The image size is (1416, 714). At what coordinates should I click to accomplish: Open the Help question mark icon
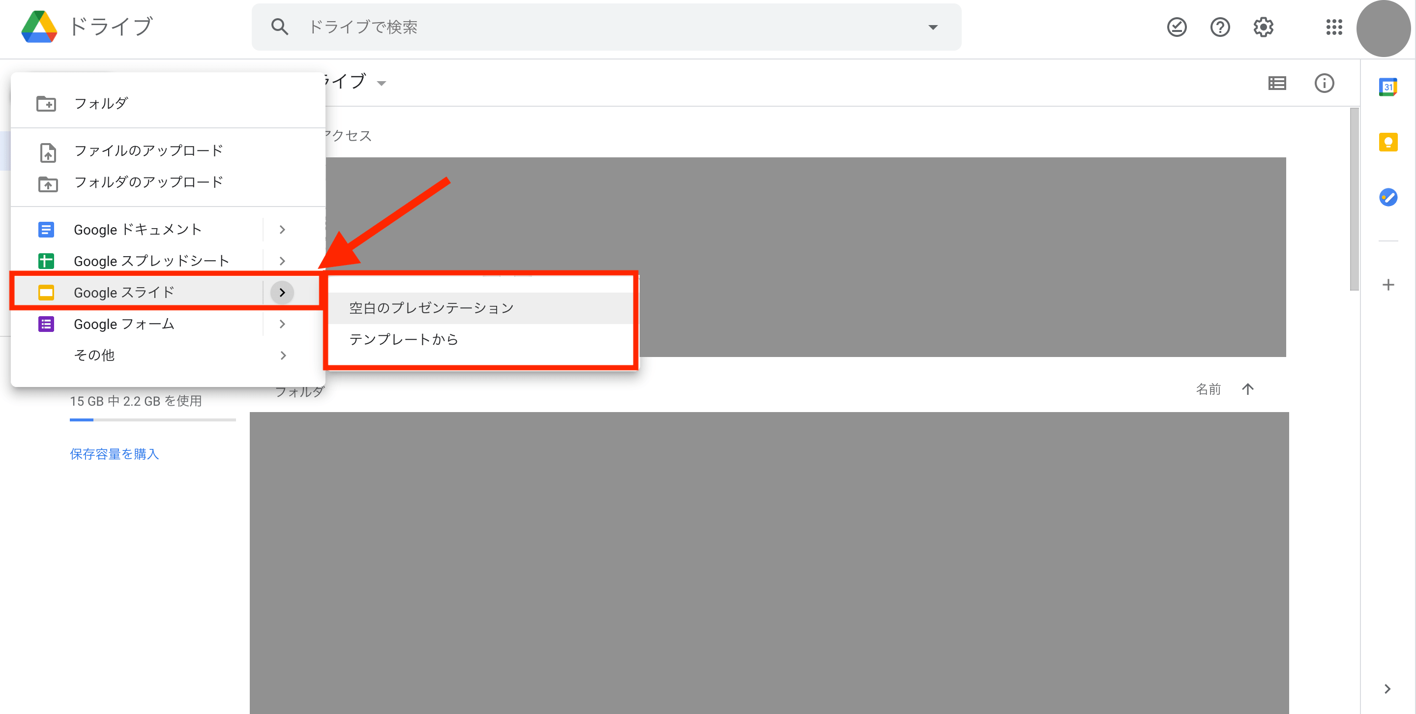1220,27
